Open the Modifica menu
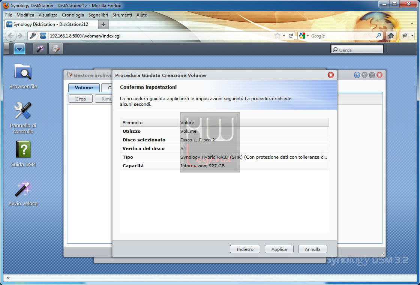This screenshot has width=420, height=285. coord(25,15)
